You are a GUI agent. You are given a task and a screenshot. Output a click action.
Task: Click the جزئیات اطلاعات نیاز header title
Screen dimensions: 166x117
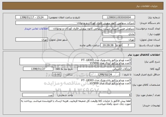tap(147, 6)
